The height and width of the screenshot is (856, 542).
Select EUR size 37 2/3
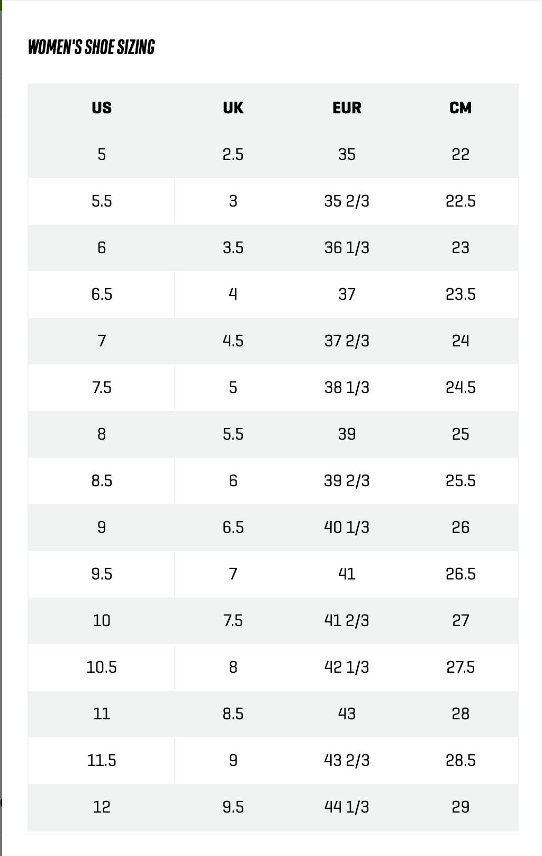(x=347, y=341)
